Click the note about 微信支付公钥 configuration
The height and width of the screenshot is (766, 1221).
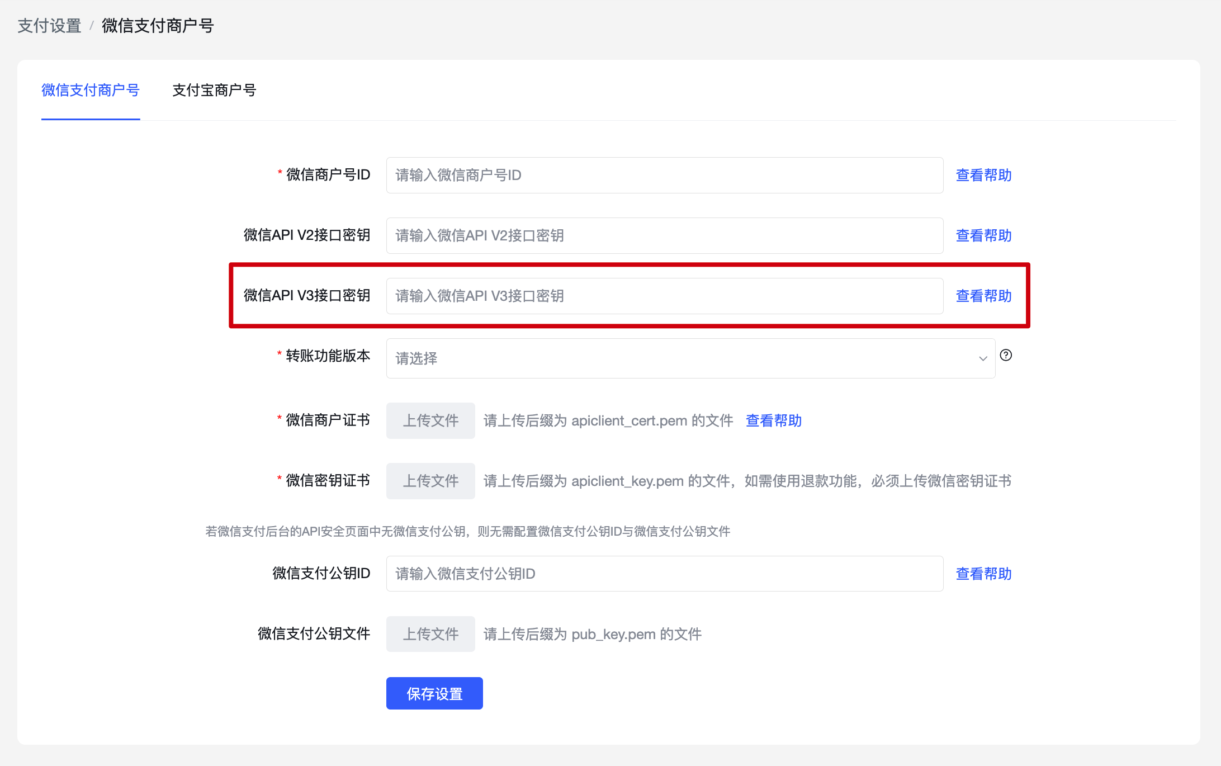pos(467,531)
